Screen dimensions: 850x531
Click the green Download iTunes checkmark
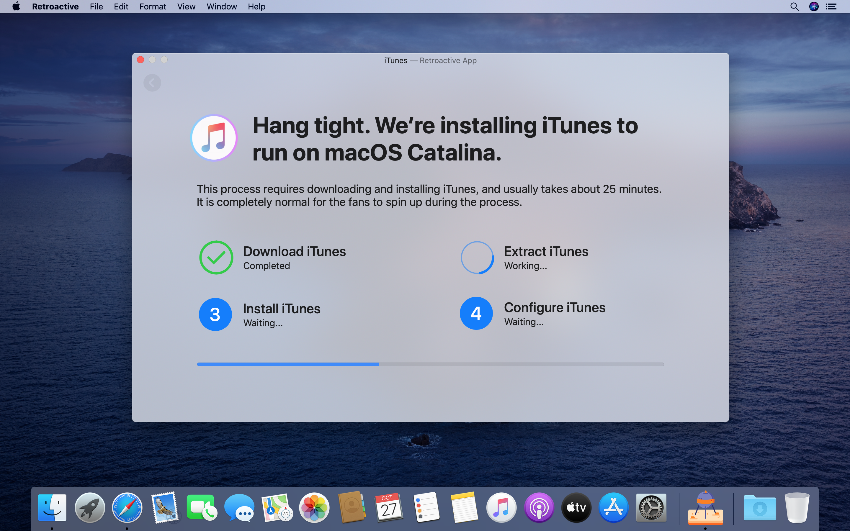[216, 258]
